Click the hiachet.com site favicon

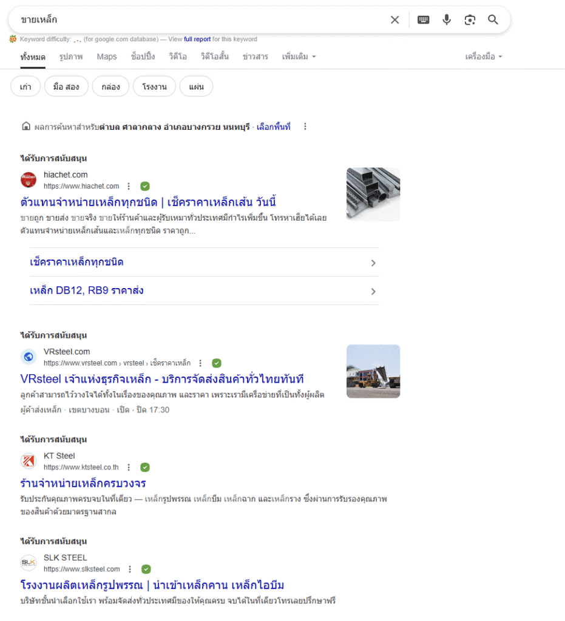pyautogui.click(x=29, y=180)
